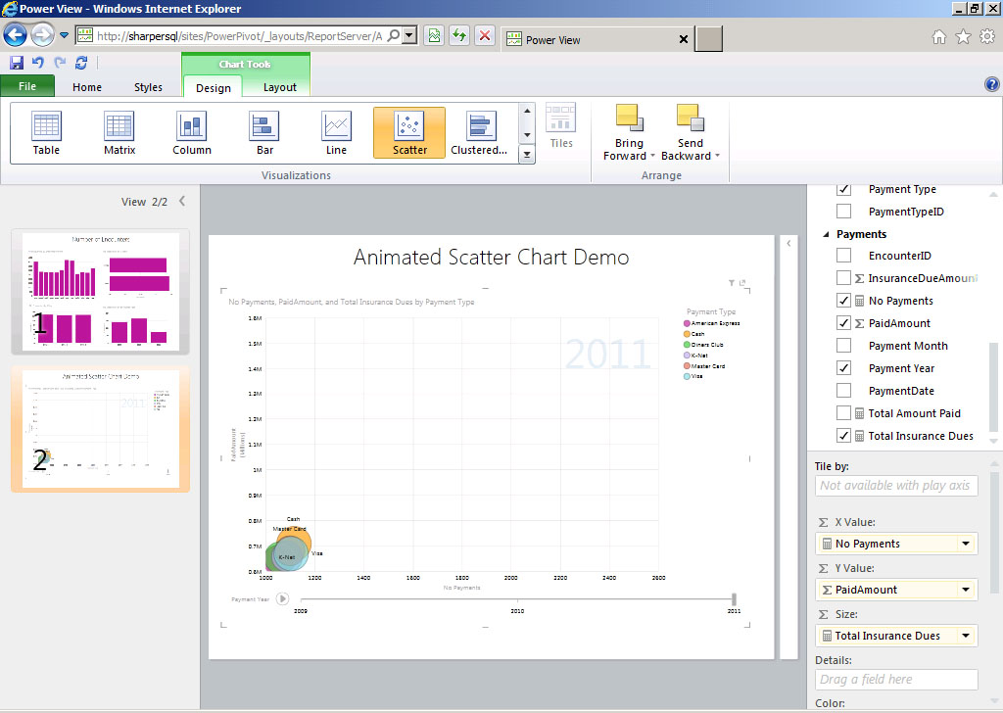The height and width of the screenshot is (713, 1003).
Task: Pop out the chart visualization
Action: [x=742, y=283]
